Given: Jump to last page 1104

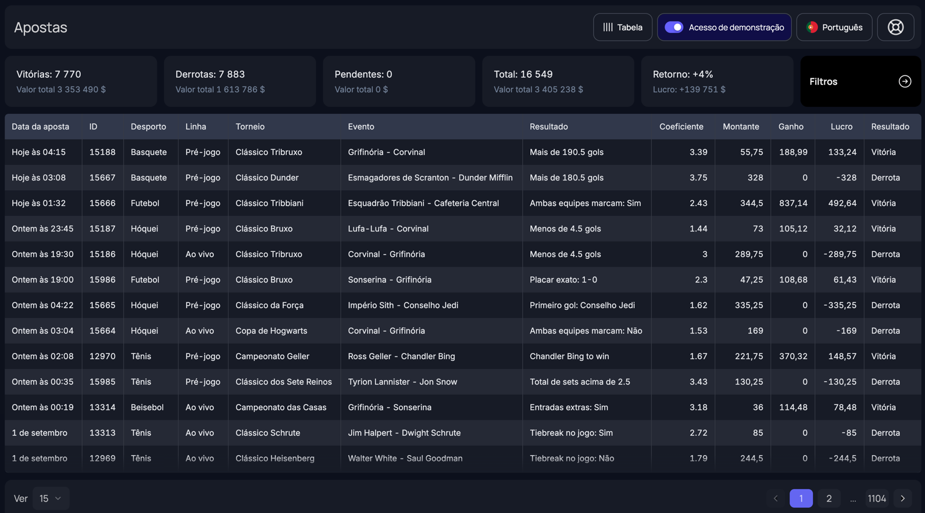Looking at the screenshot, I should 876,498.
